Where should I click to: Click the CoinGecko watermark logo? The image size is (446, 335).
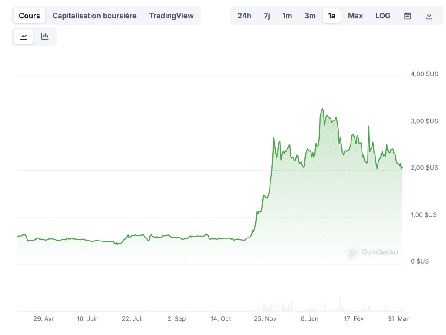[x=372, y=252]
